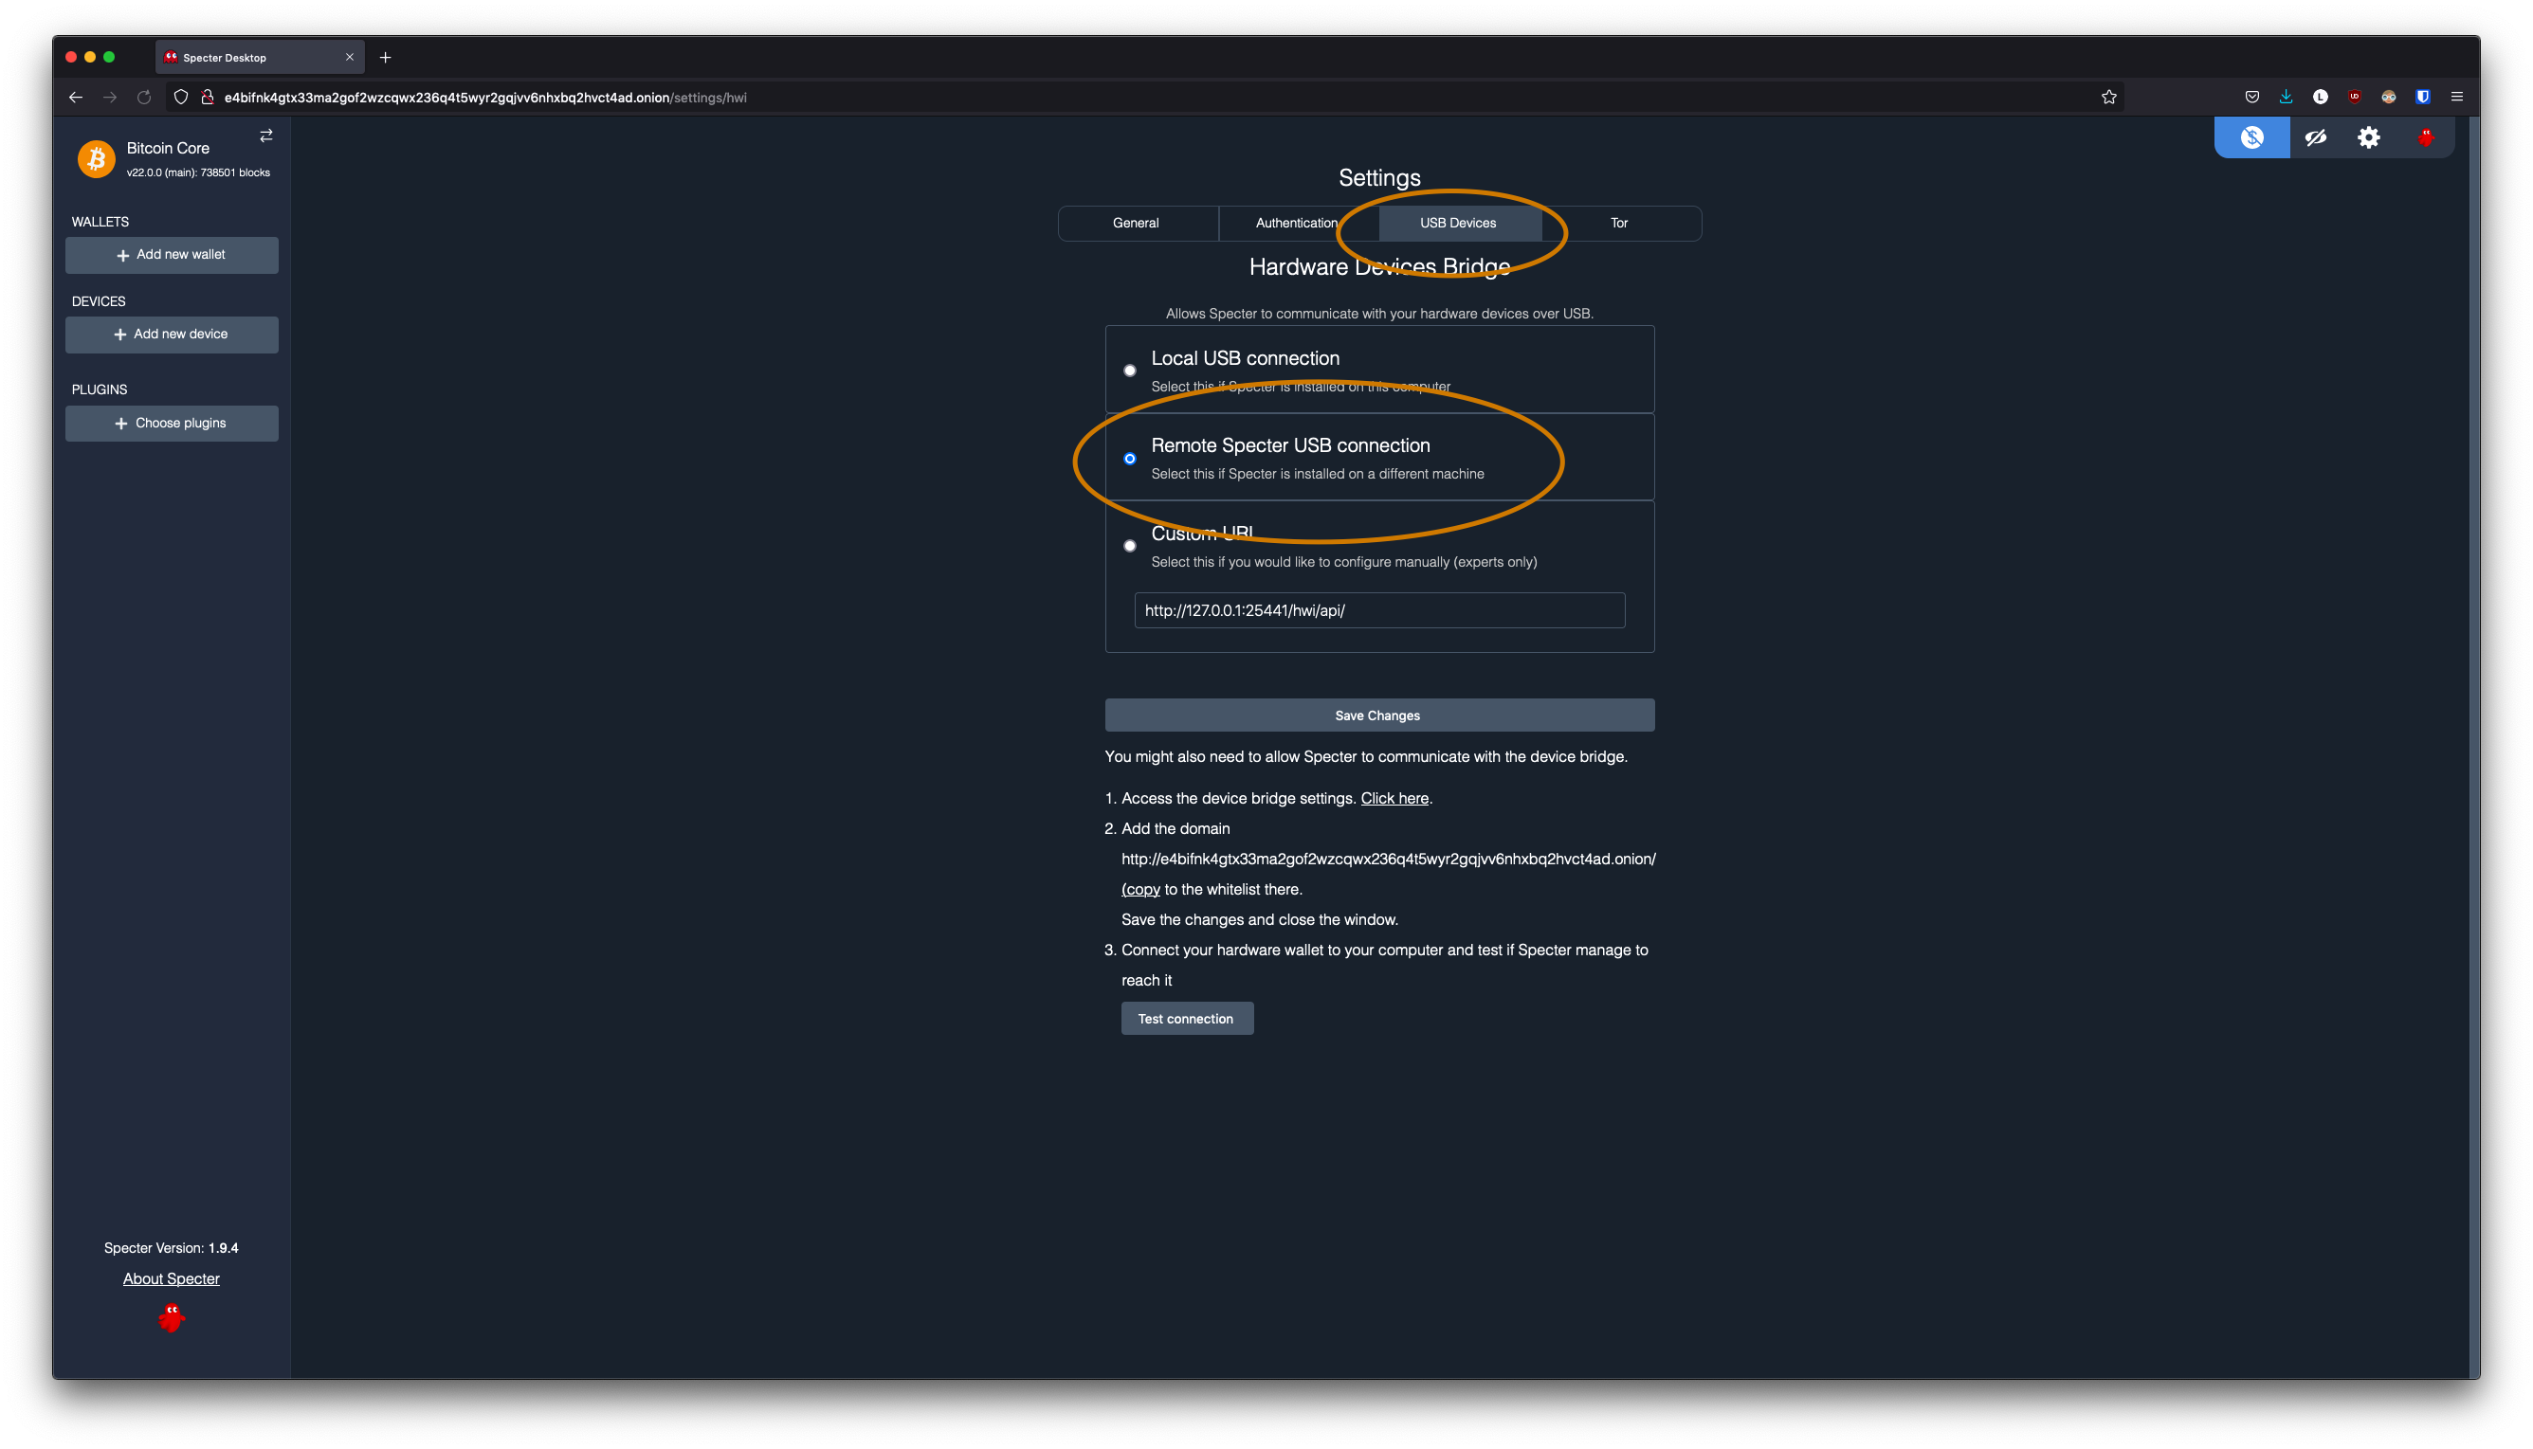Image resolution: width=2533 pixels, height=1449 pixels.
Task: Switch to the General settings tab
Action: point(1136,223)
